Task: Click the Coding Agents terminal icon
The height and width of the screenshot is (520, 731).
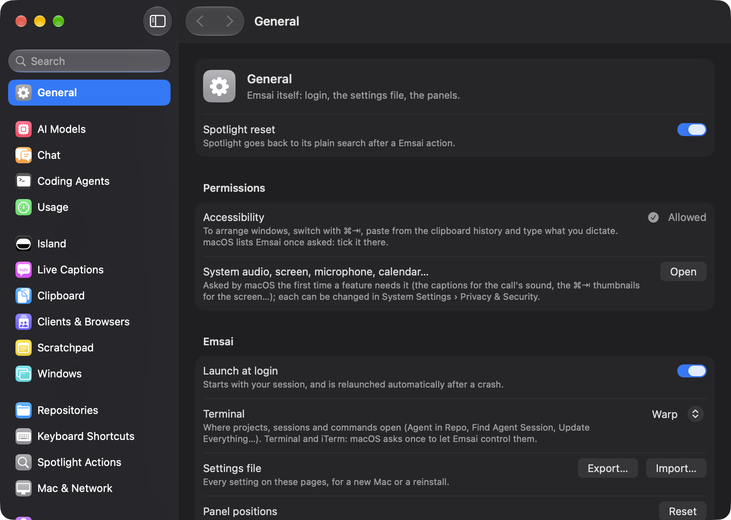Action: click(x=24, y=181)
